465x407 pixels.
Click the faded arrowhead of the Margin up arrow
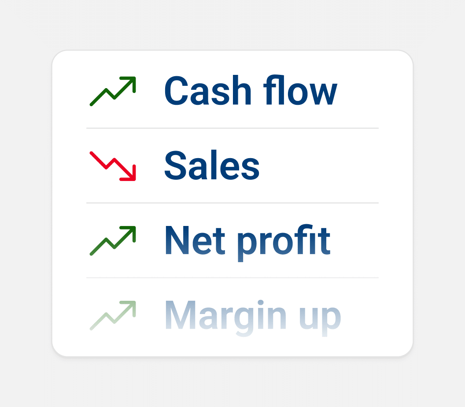pyautogui.click(x=132, y=304)
